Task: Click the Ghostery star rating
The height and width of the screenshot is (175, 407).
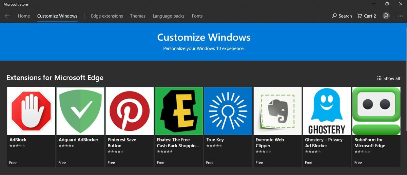Action: [313, 152]
